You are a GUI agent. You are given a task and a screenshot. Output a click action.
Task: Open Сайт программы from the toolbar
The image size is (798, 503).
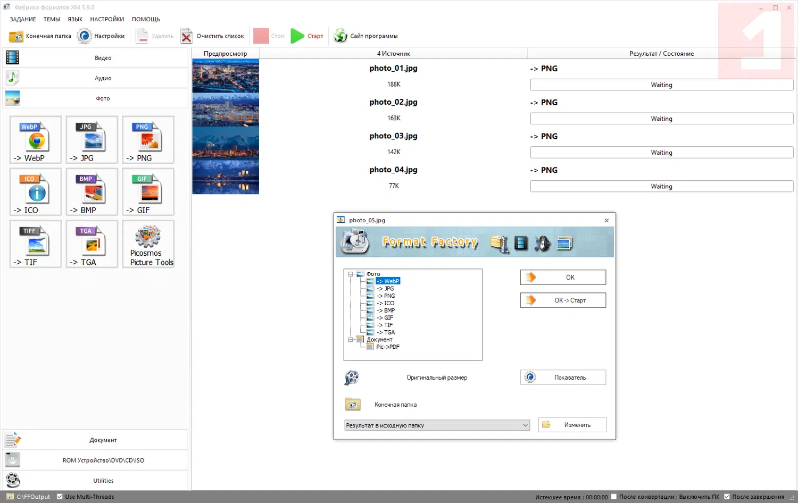[365, 36]
